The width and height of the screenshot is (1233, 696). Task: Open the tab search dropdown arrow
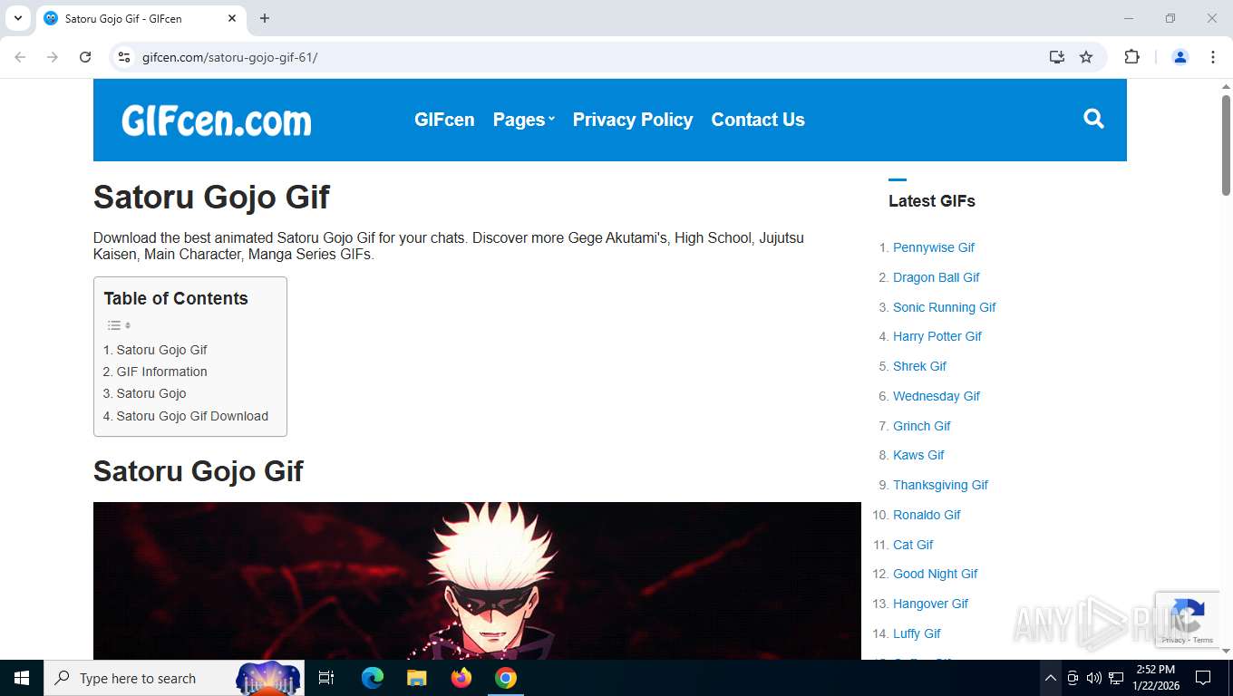[x=18, y=18]
